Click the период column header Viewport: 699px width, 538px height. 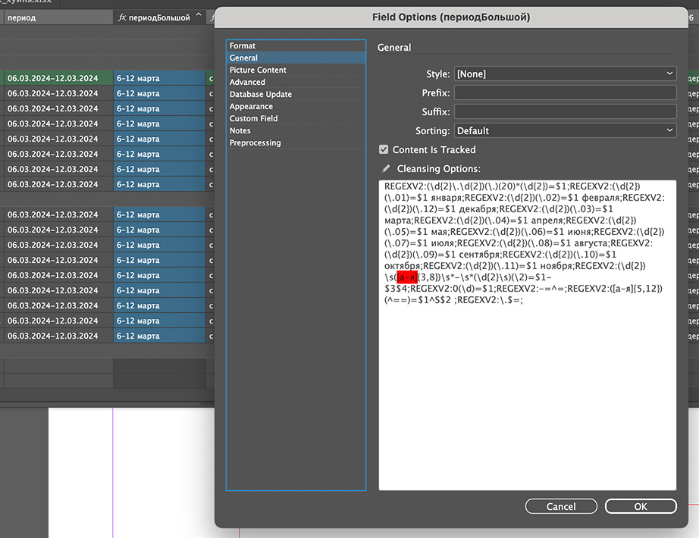[x=58, y=18]
